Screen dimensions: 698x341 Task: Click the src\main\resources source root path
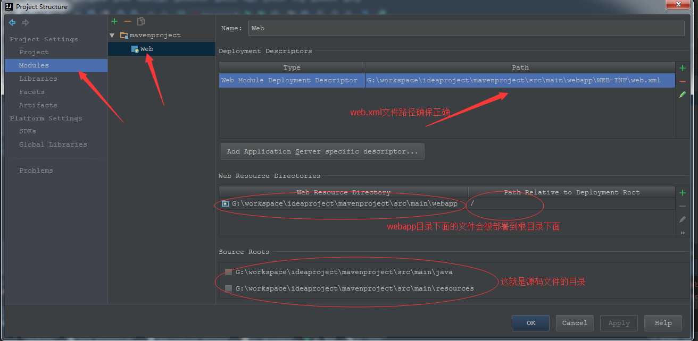click(x=355, y=288)
